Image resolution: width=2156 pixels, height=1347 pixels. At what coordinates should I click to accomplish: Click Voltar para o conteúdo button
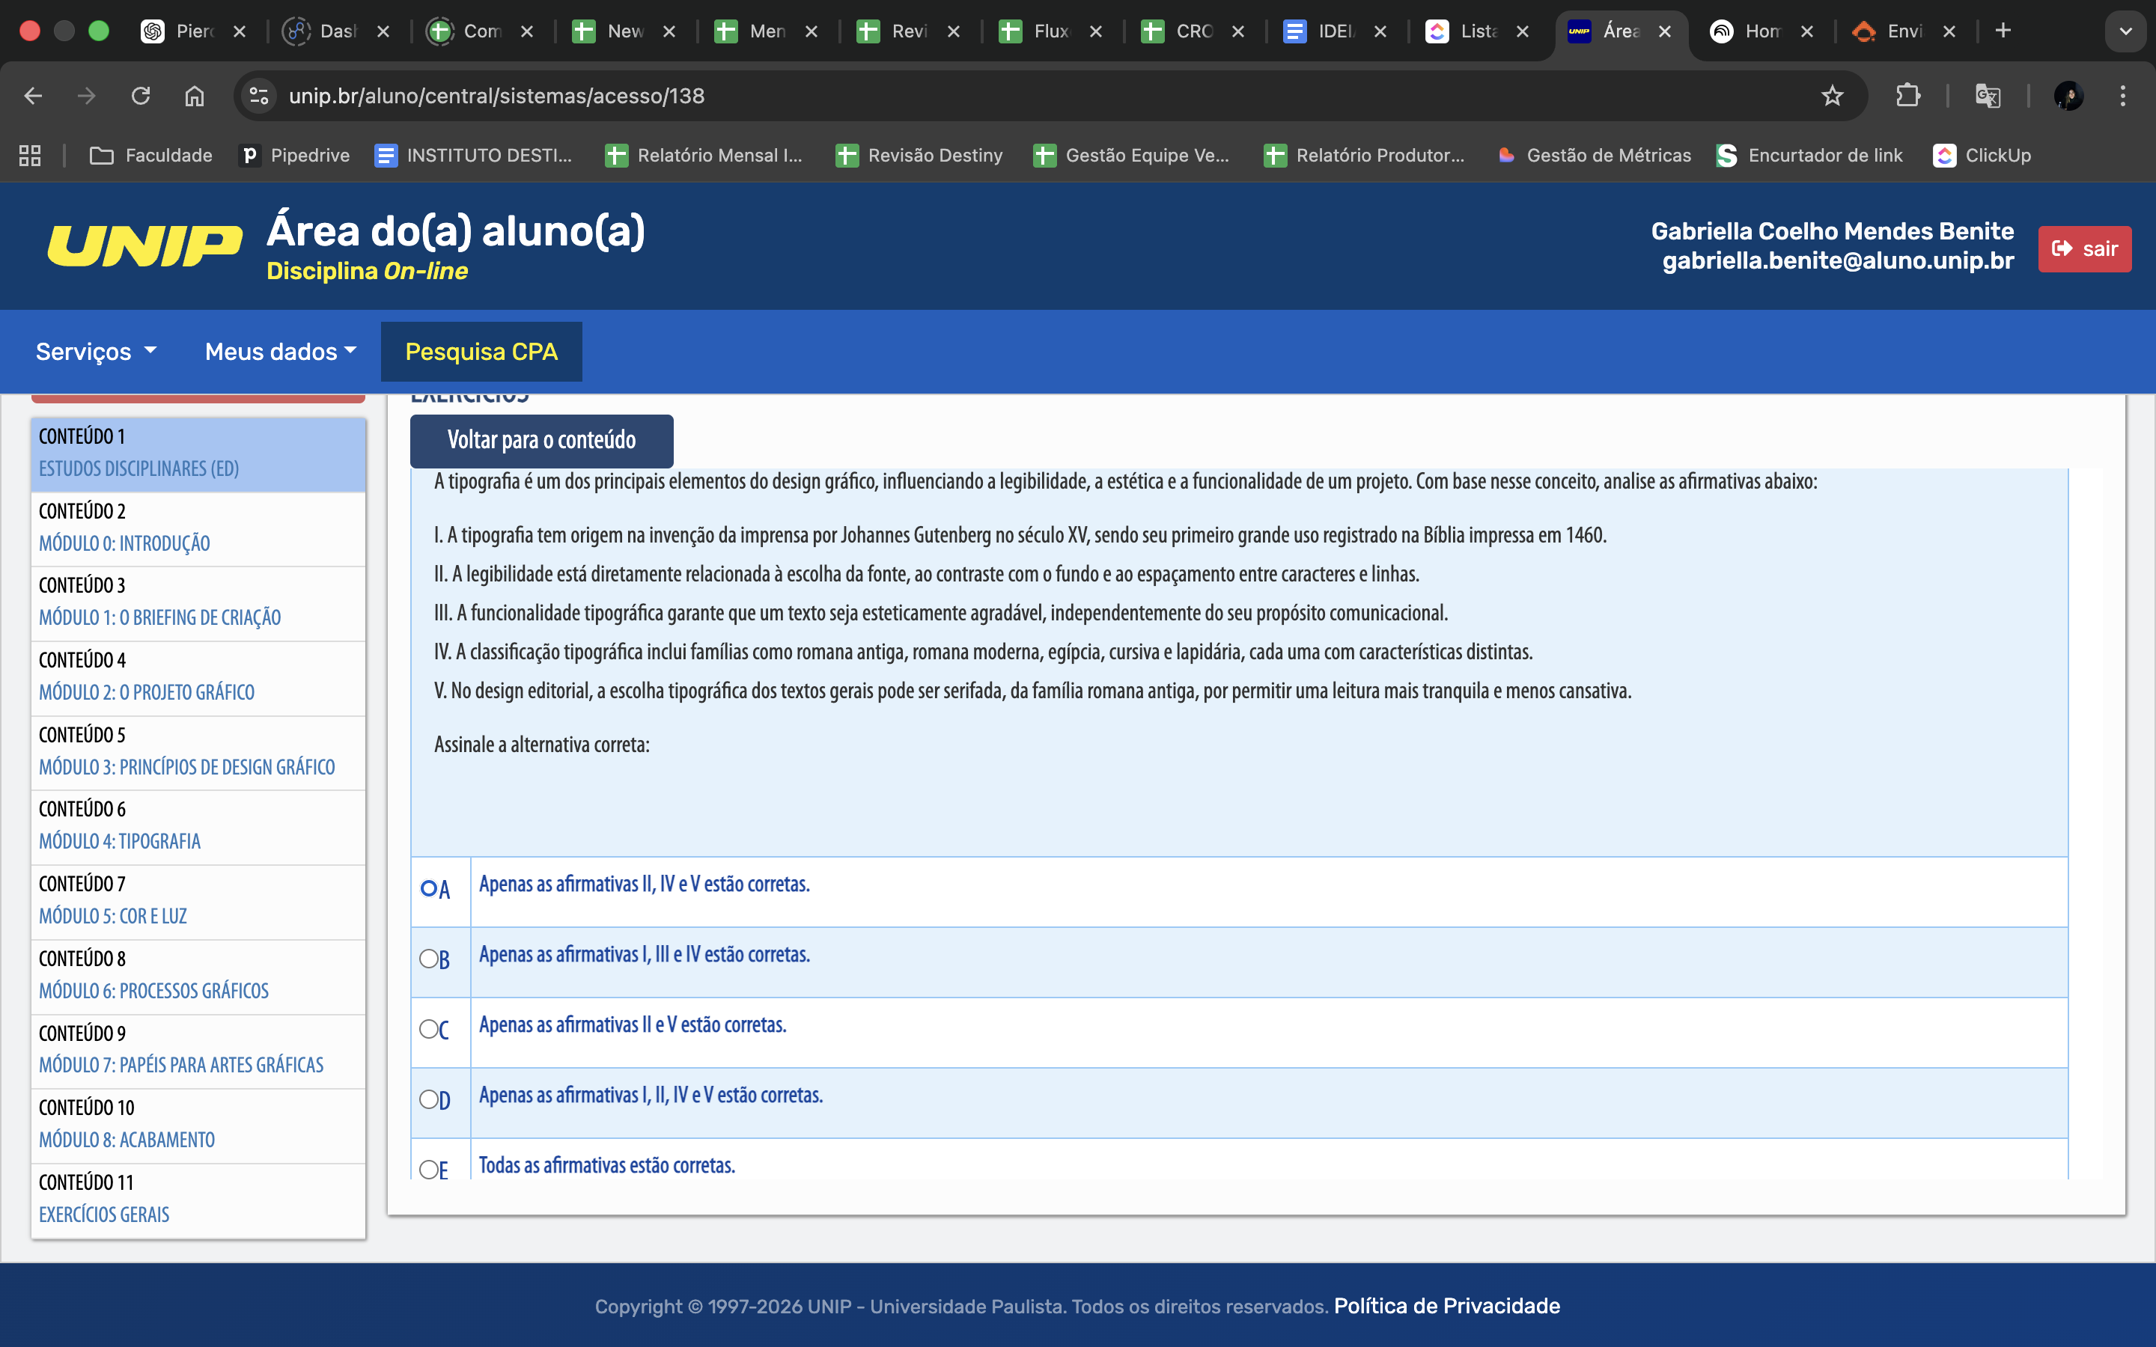click(x=540, y=440)
